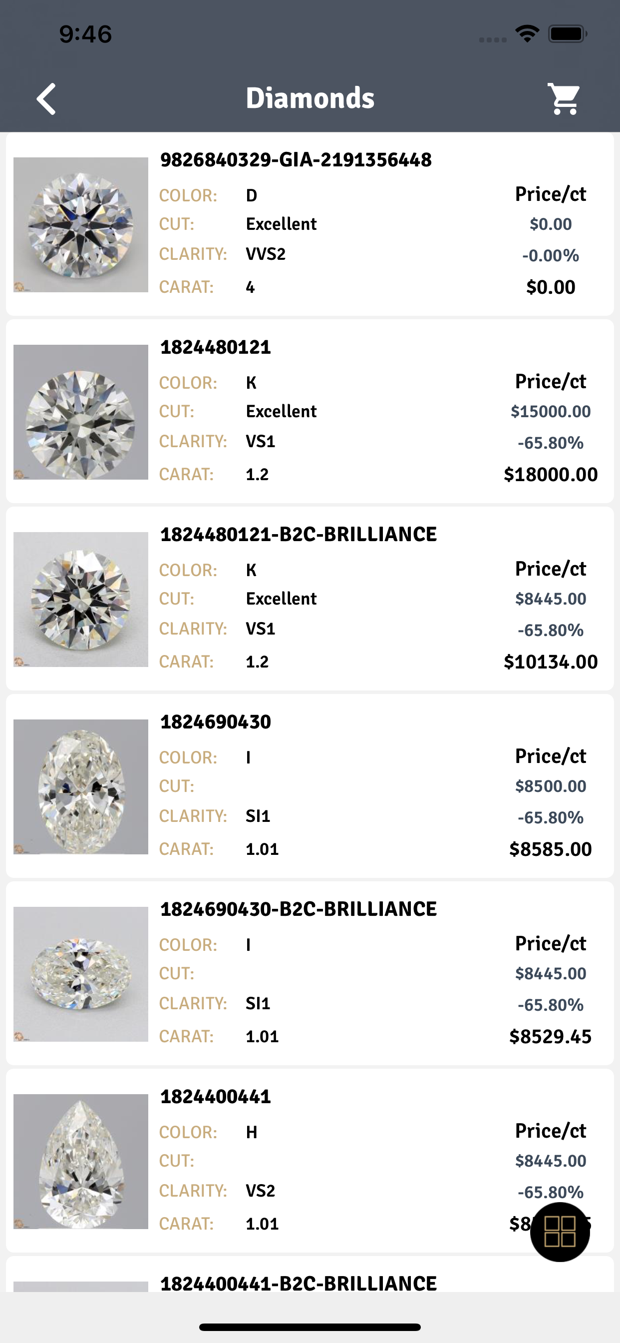Select diamond 9826840329-GIA-2191356448 title
This screenshot has height=1343, width=620.
[x=296, y=160]
